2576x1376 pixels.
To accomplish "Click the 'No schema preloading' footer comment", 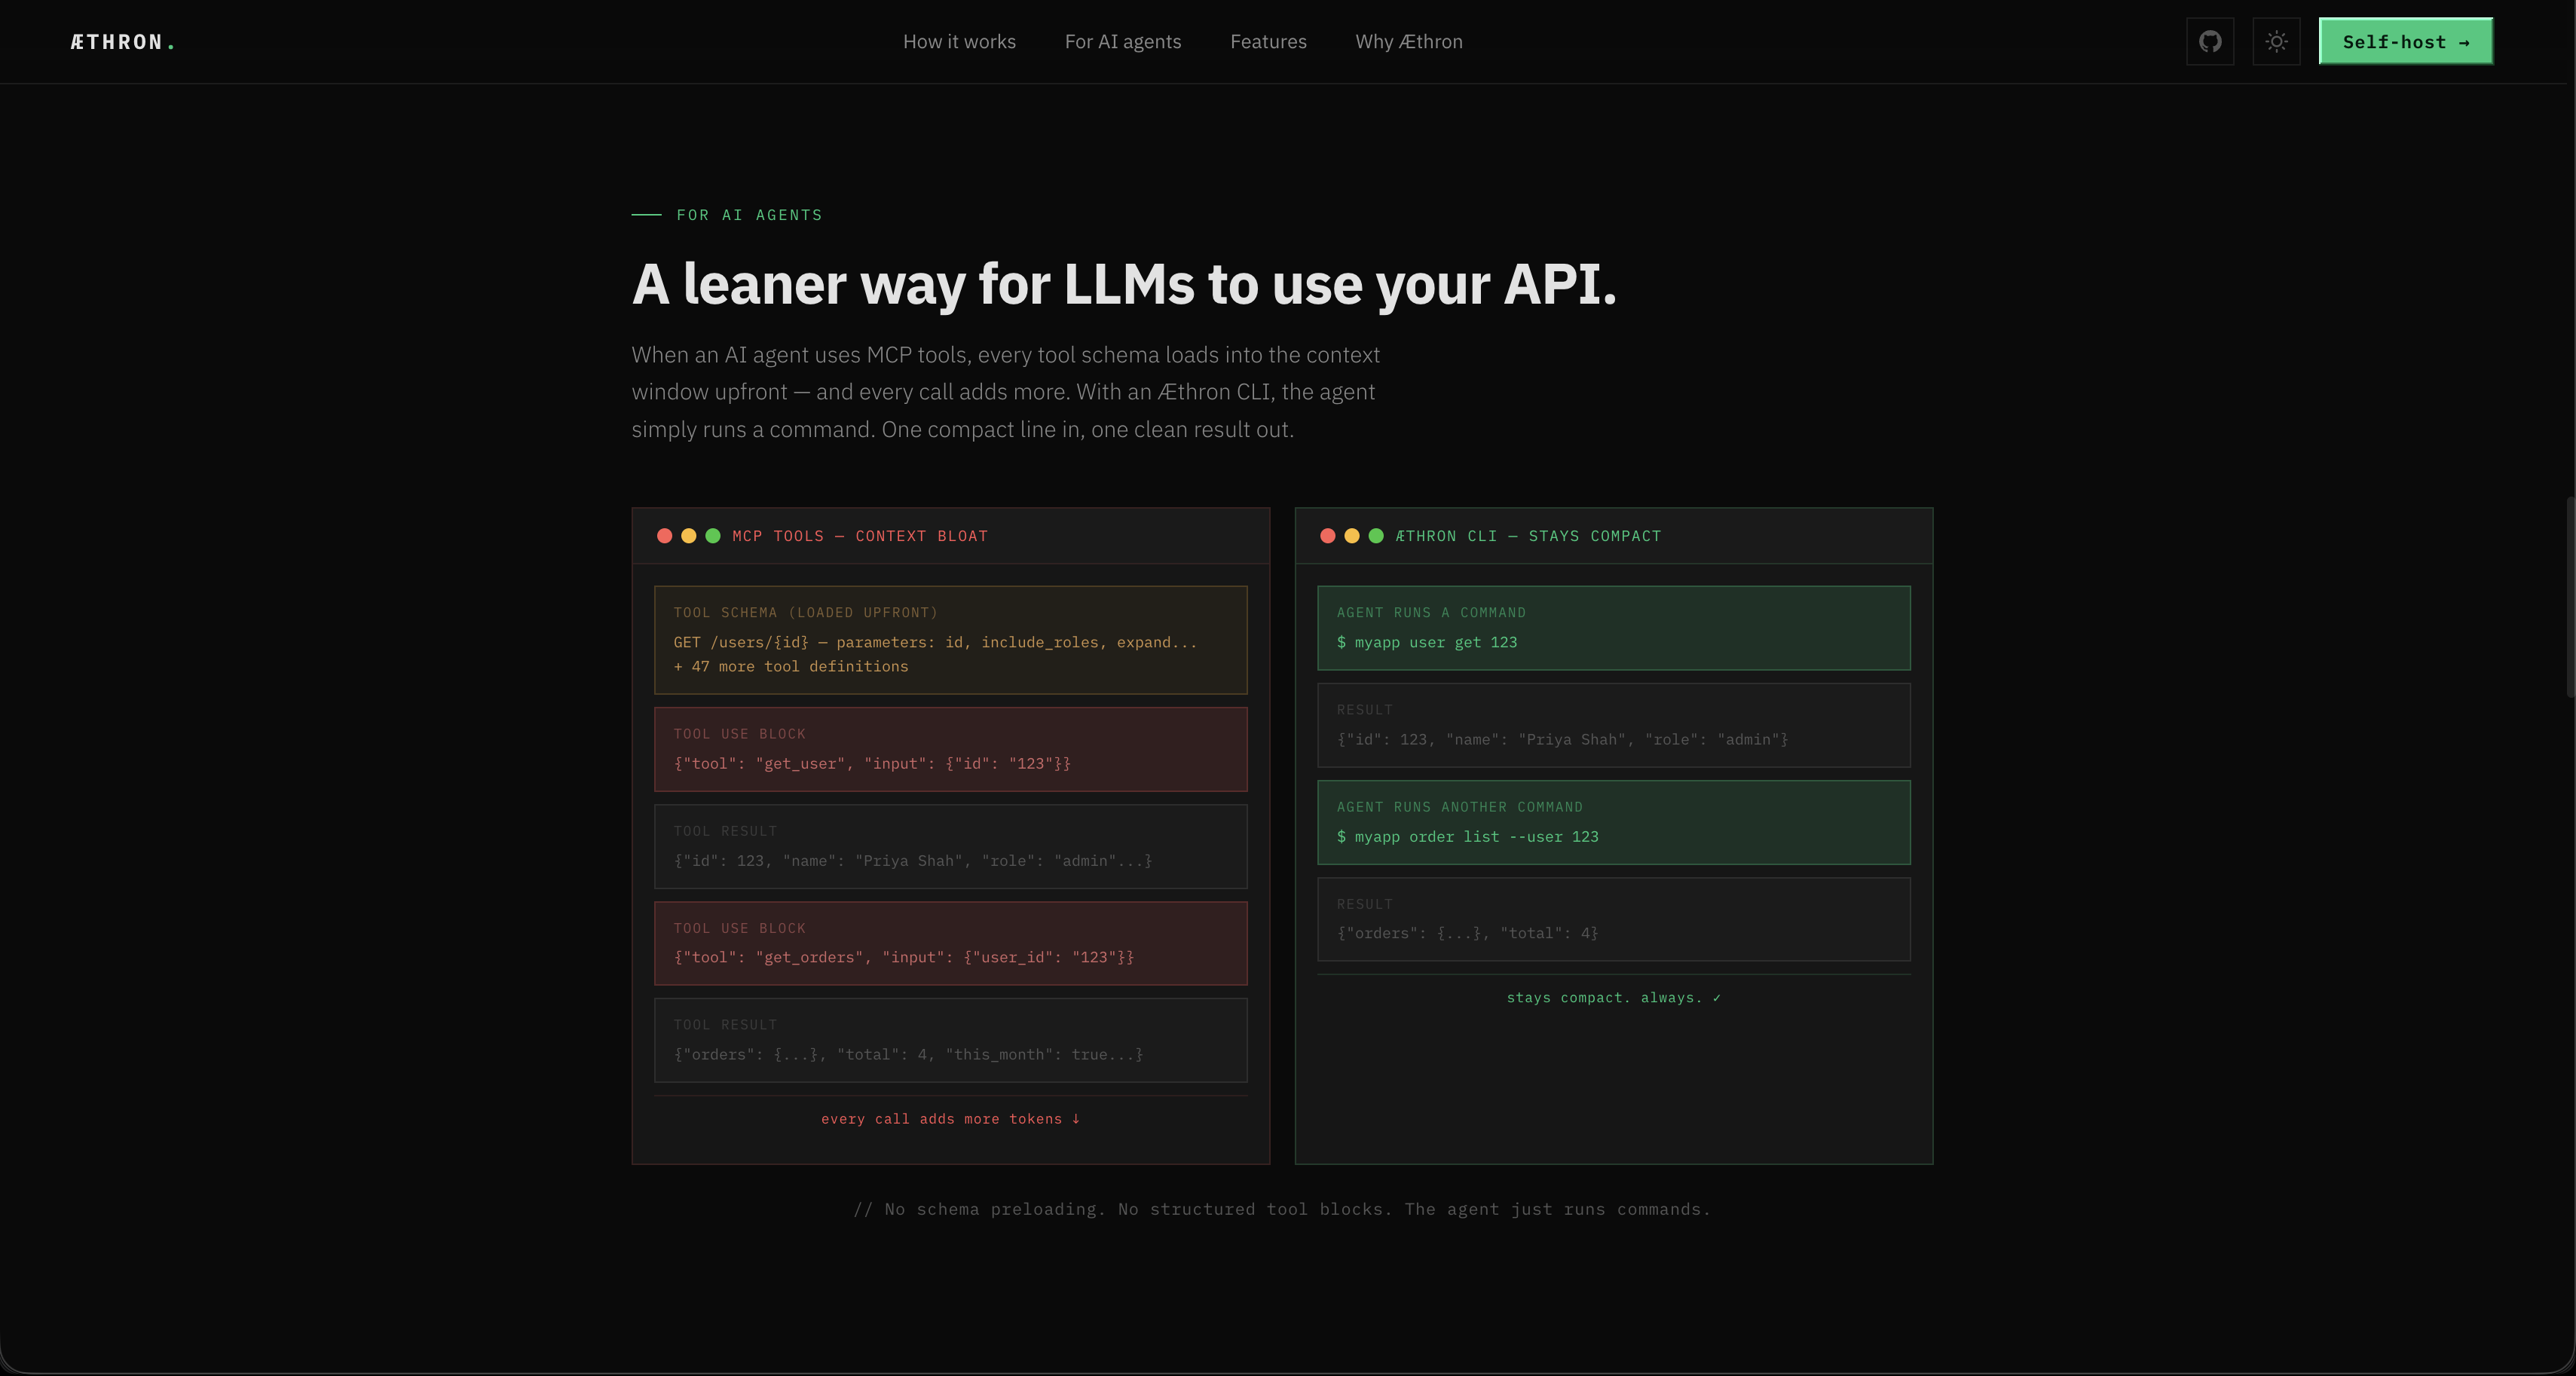I will coord(1281,1209).
